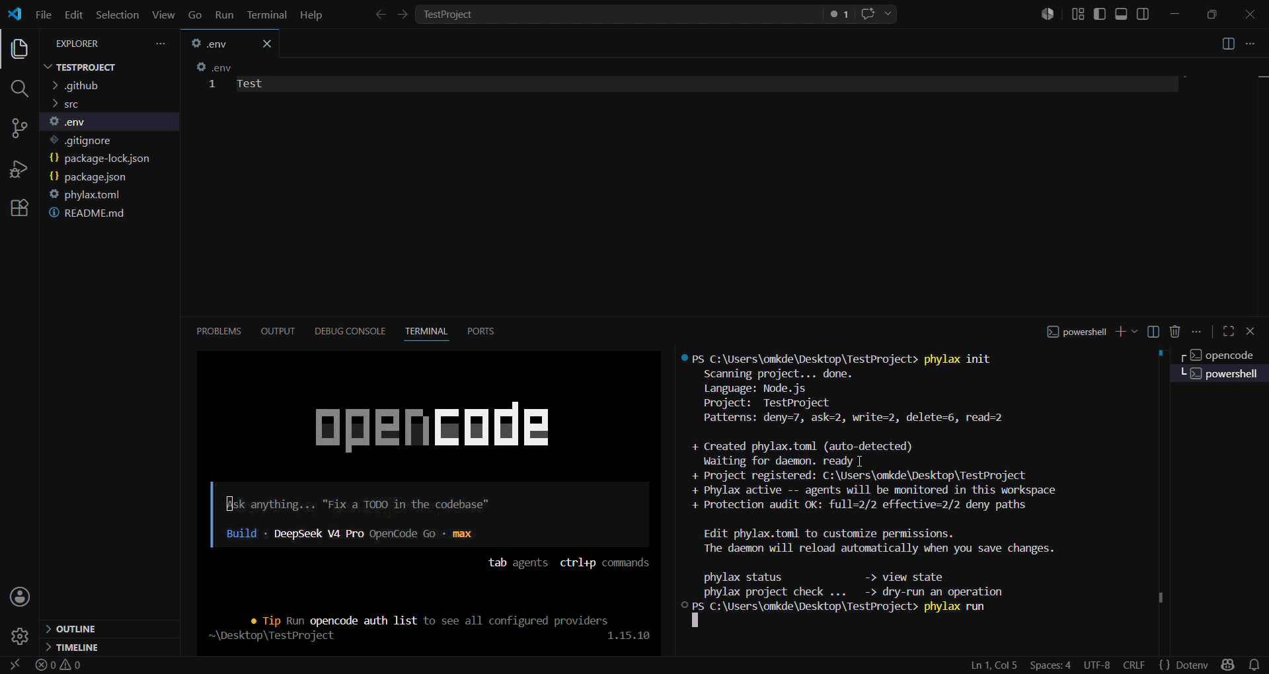Open the chat icon in title bar

pos(868,14)
